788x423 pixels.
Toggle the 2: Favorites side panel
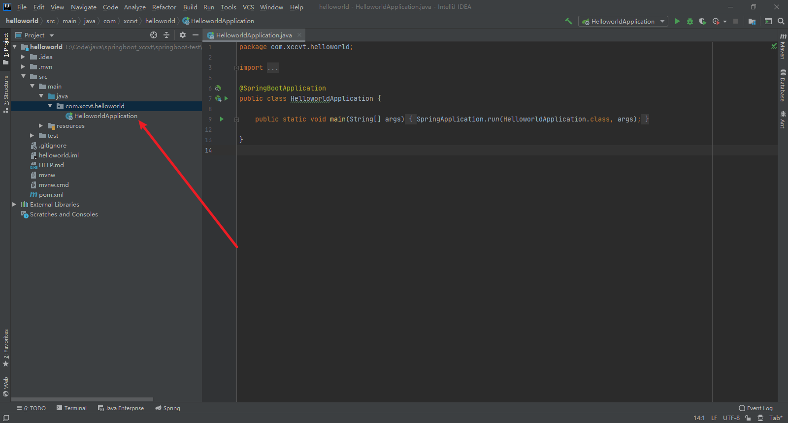tap(6, 348)
